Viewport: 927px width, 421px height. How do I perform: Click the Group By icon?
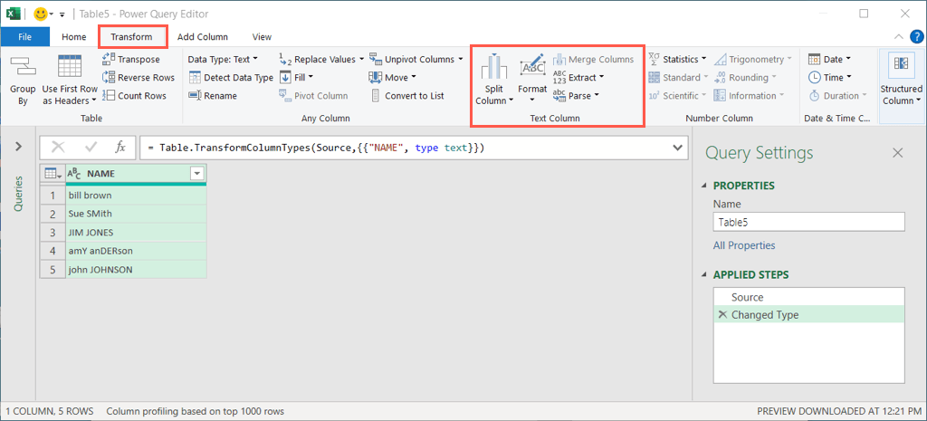pos(23,65)
